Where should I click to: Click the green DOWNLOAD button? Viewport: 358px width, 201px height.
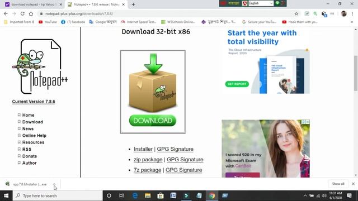(153, 121)
